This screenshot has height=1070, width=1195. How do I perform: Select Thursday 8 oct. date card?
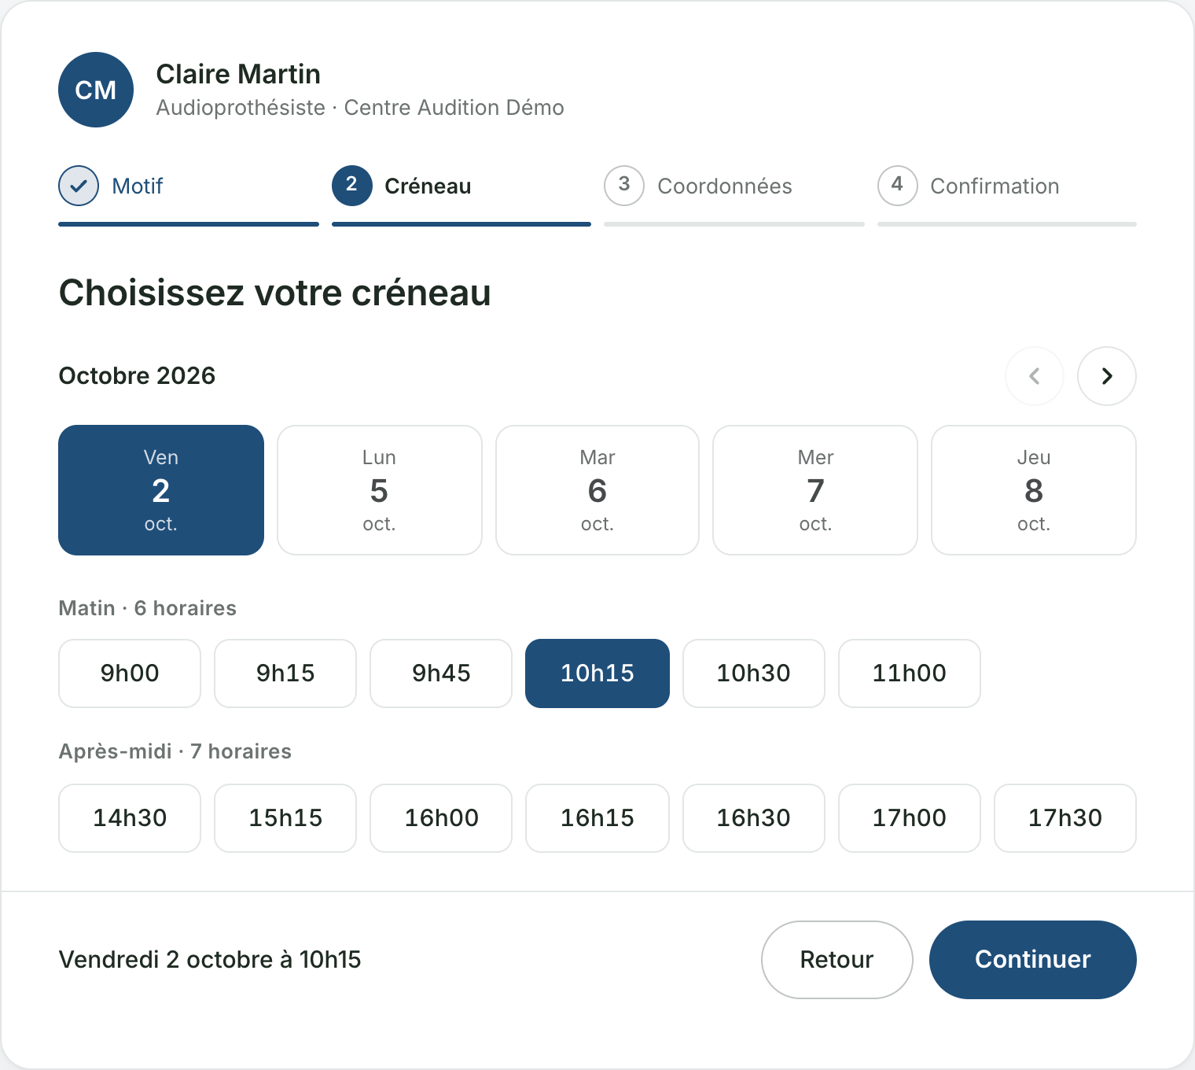1034,490
